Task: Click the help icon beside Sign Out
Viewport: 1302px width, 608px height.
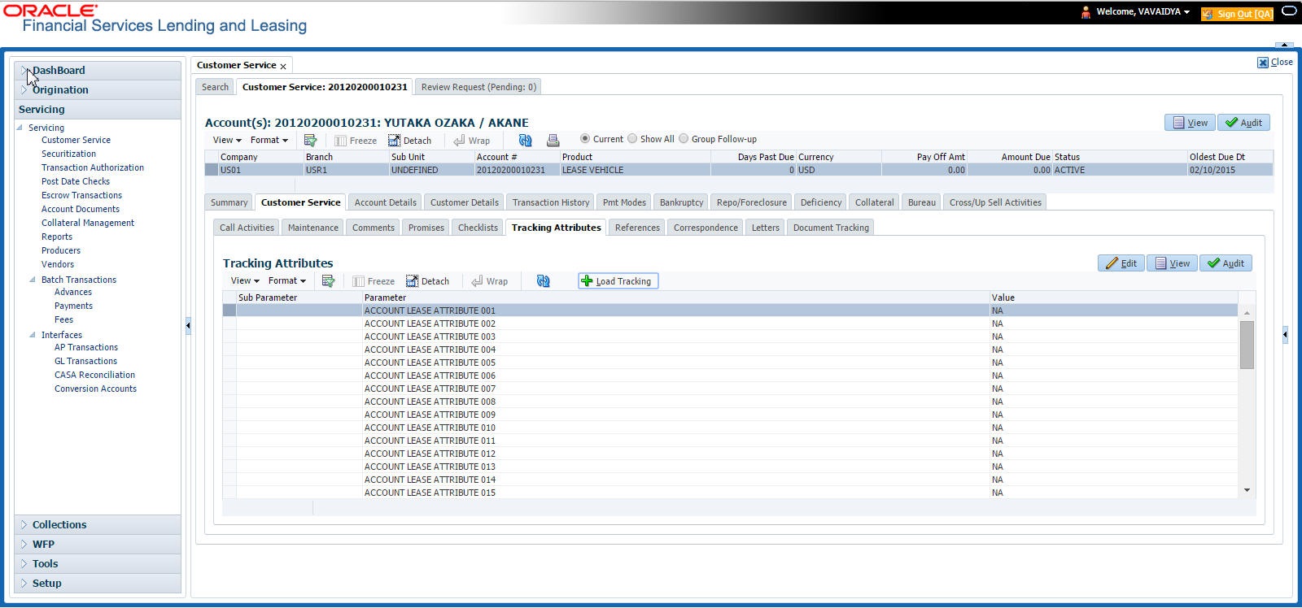Action: coord(1289,11)
